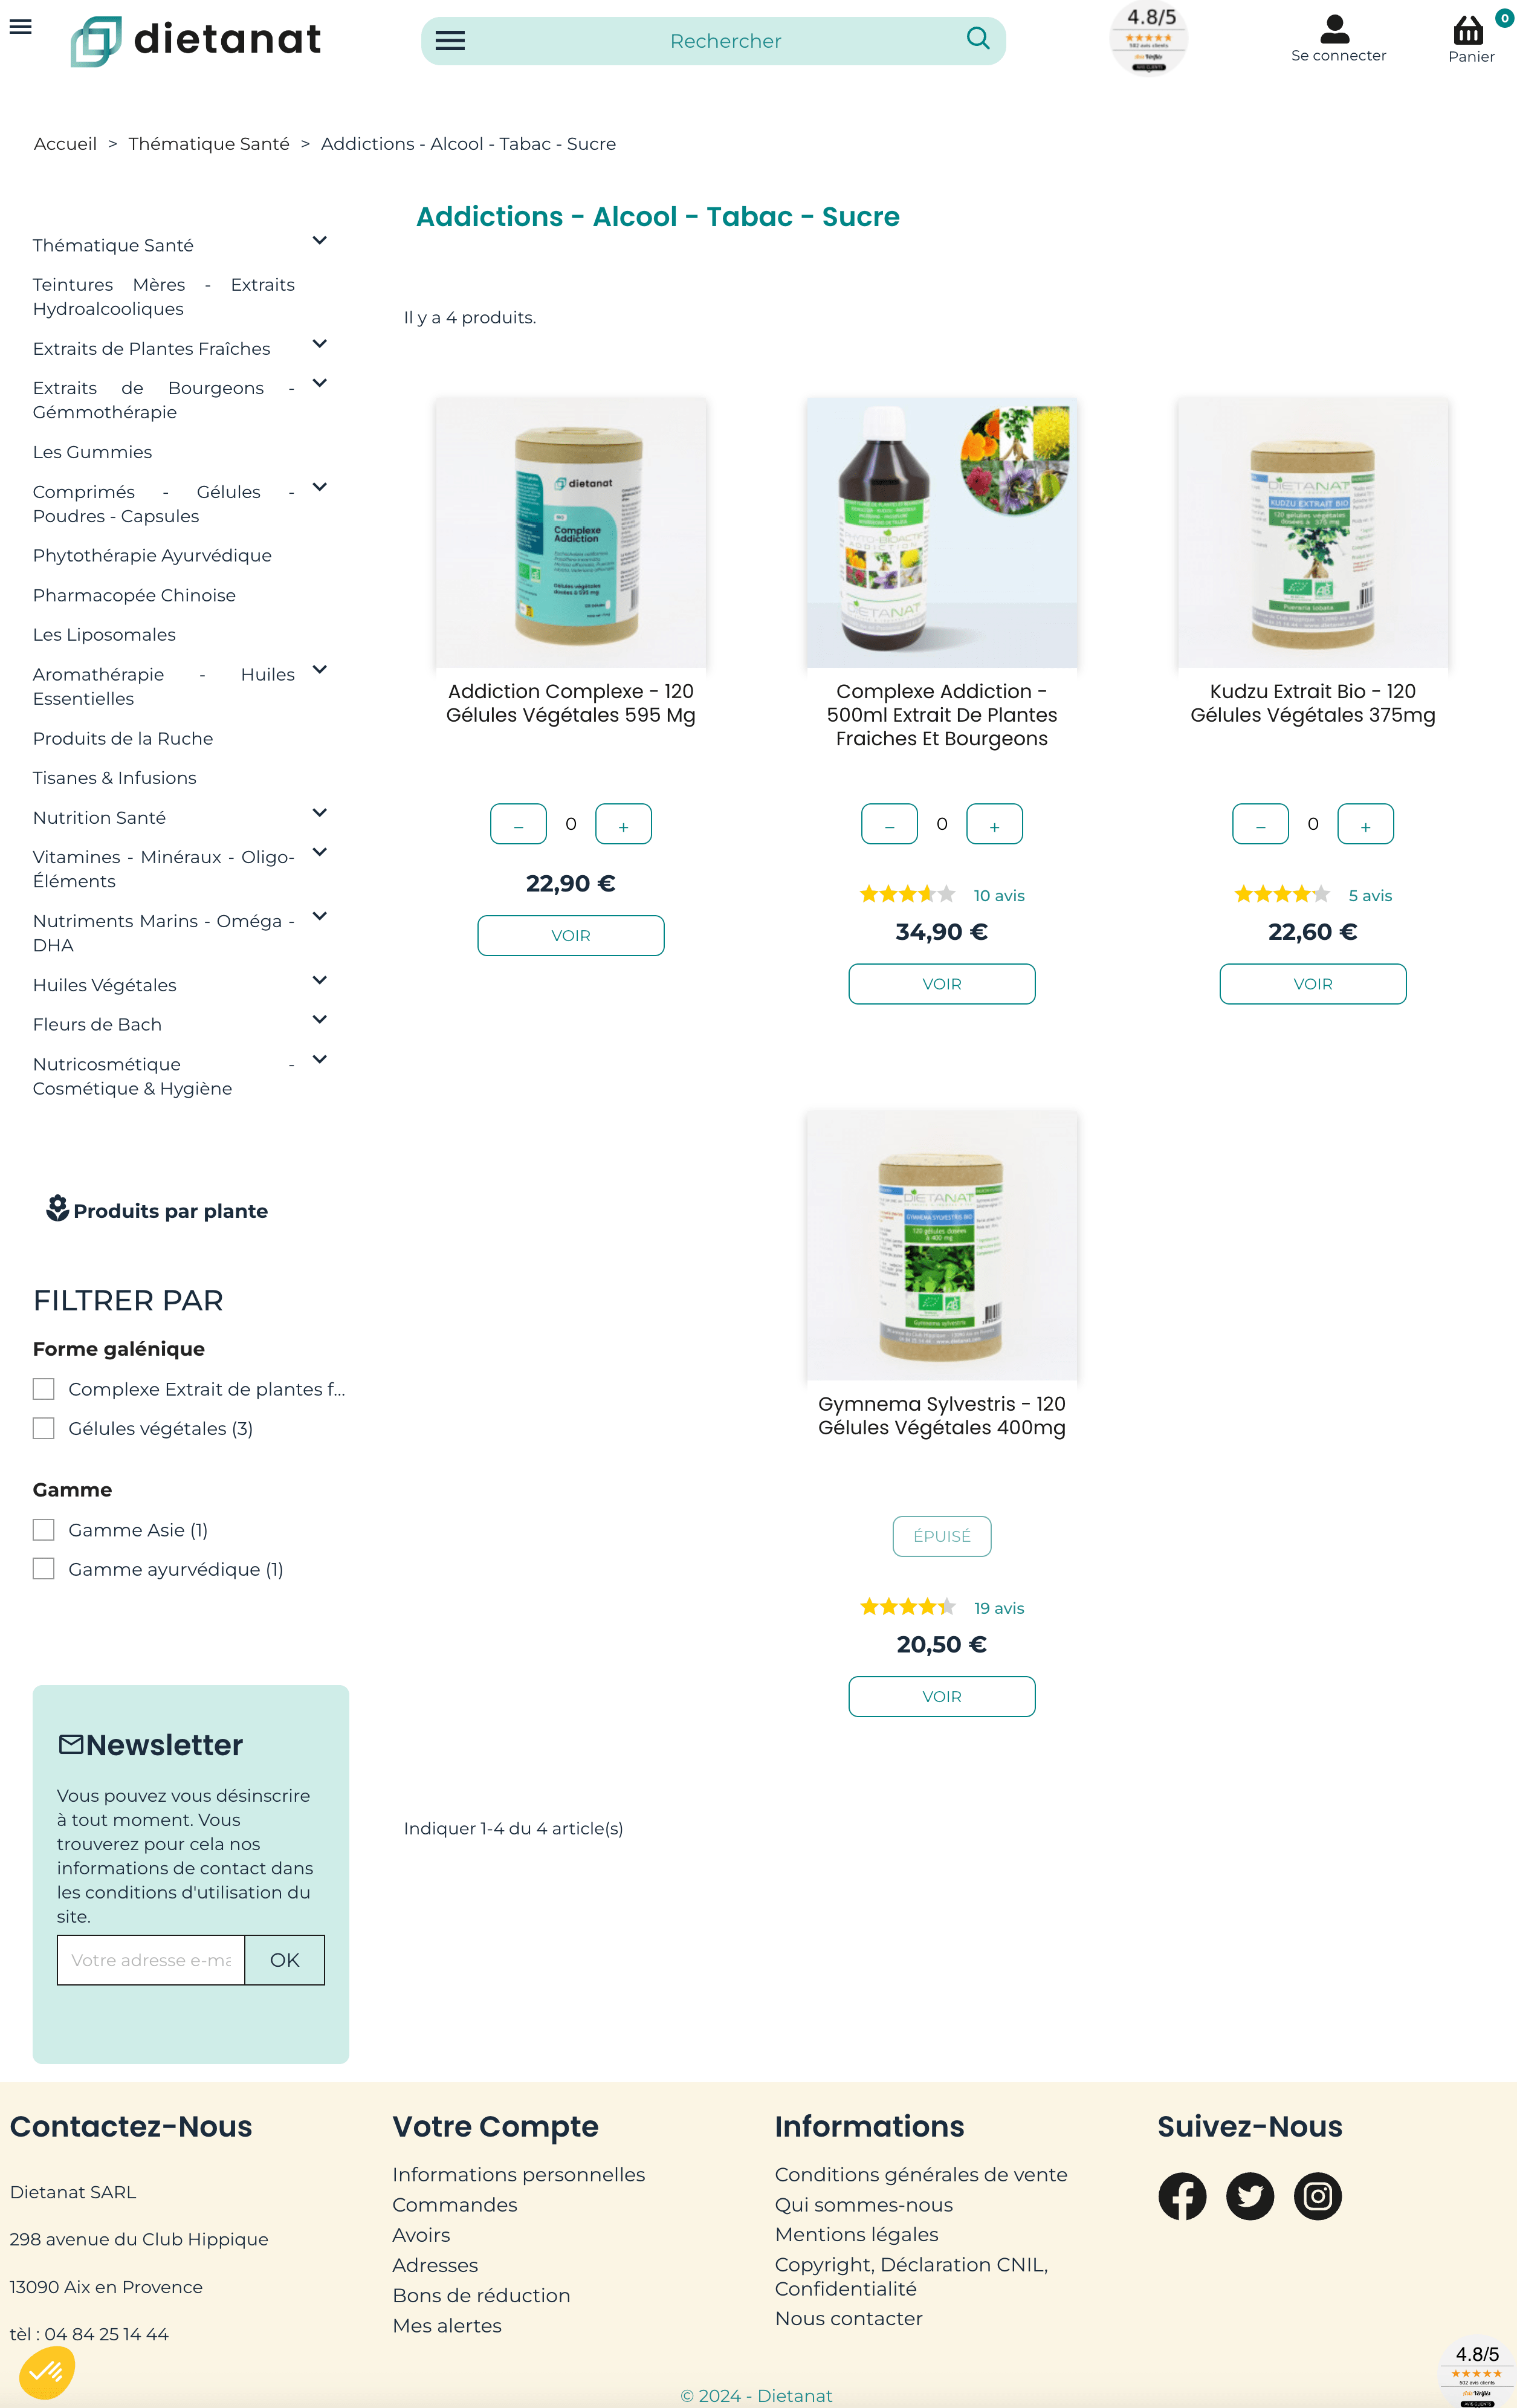1517x2408 pixels.
Task: Expand the Nutrition Santé submenu
Action: click(x=320, y=813)
